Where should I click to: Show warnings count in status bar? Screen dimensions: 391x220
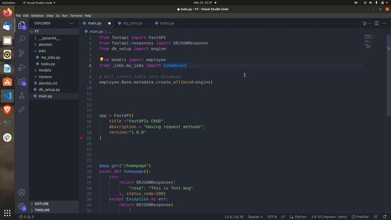[x=31, y=217]
